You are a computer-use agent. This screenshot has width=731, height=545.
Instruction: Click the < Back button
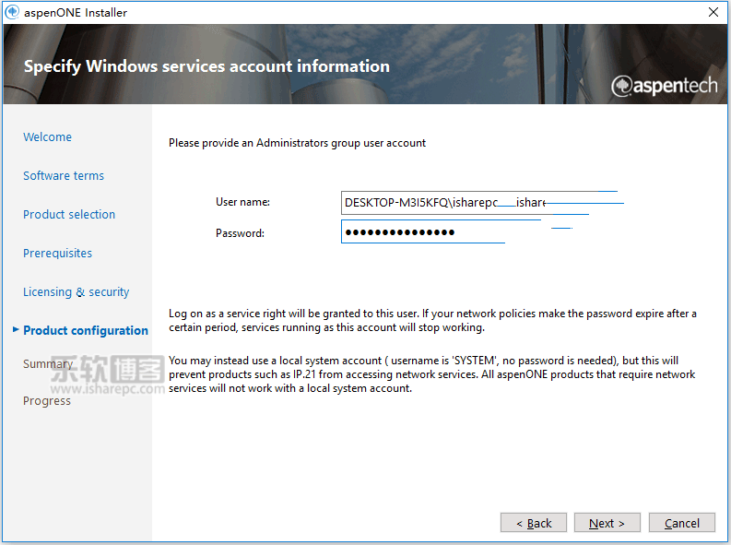pos(534,523)
